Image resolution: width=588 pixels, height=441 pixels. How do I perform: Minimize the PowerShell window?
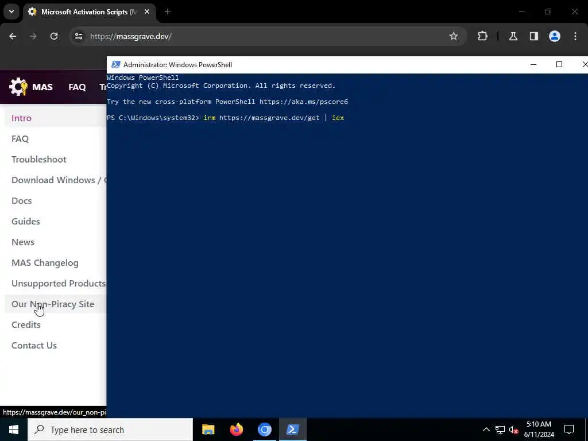point(533,64)
